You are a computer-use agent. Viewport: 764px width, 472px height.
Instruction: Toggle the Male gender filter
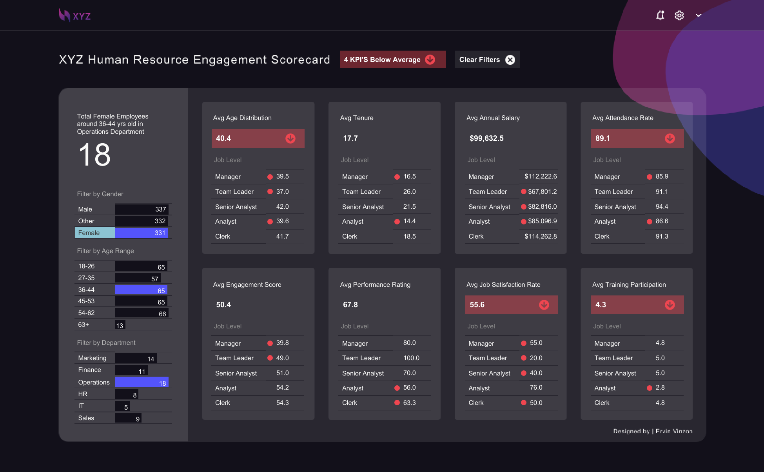tap(94, 209)
